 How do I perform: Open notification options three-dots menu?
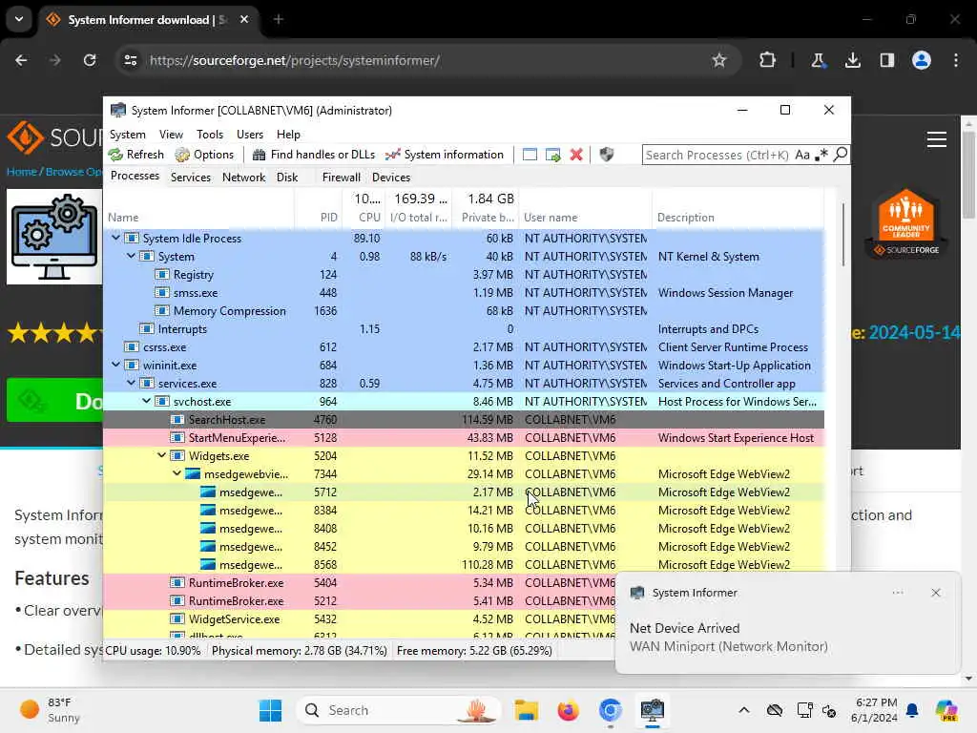[897, 593]
